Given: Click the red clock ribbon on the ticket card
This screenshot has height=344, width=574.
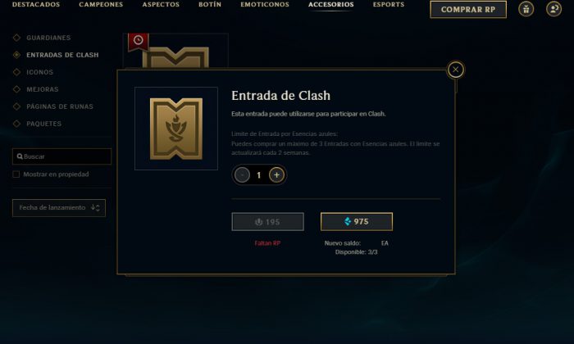Looking at the screenshot, I should click(x=139, y=41).
